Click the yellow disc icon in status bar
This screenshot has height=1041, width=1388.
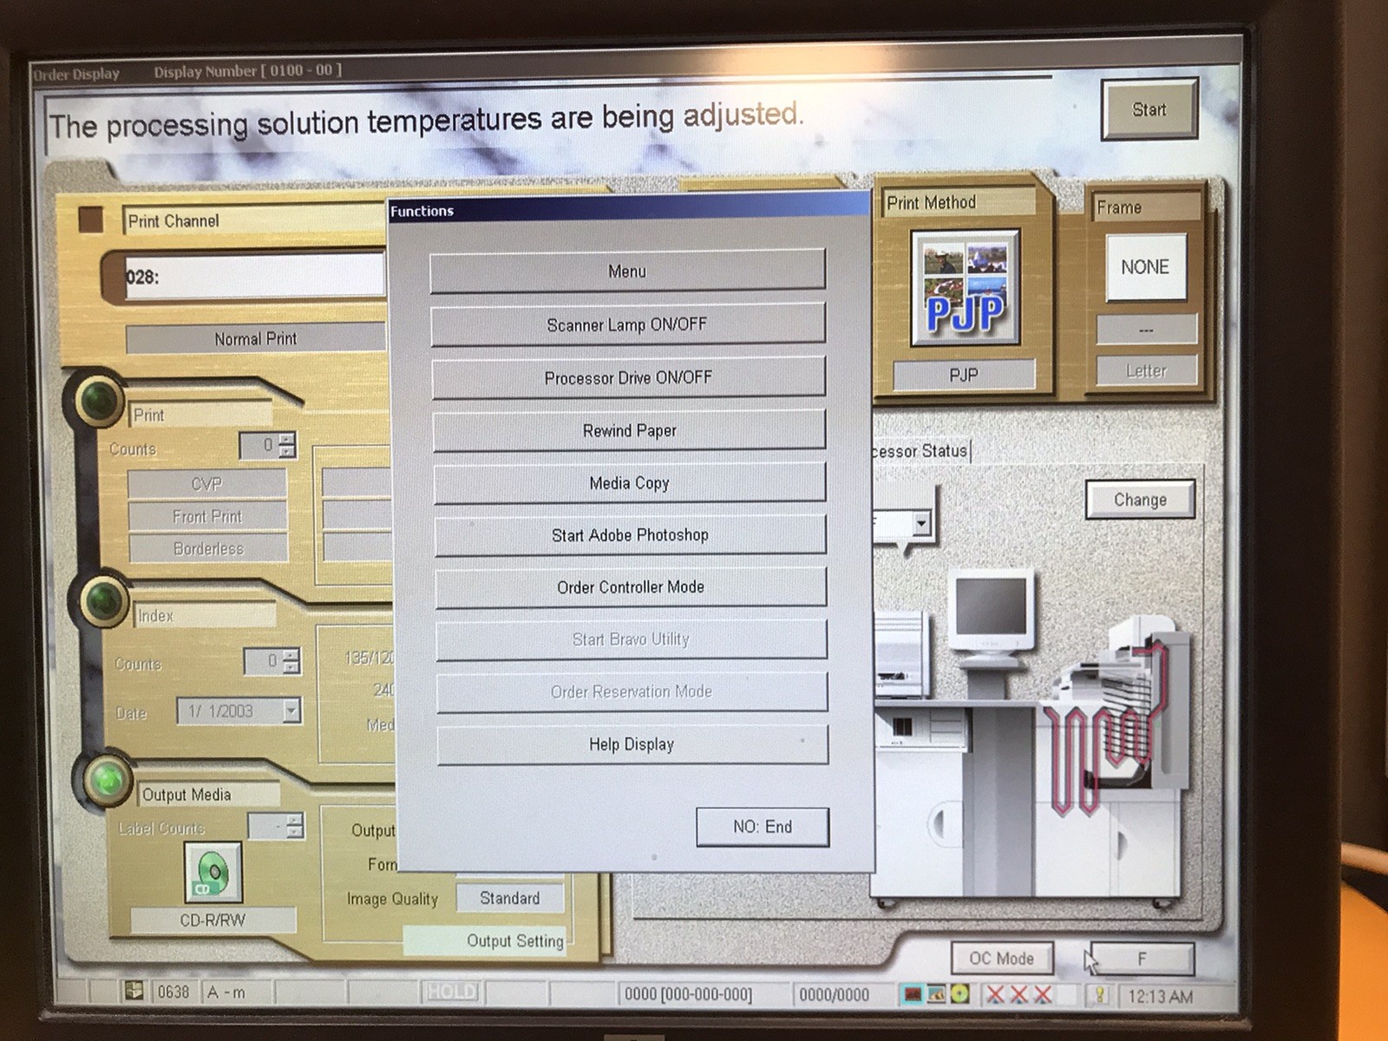pyautogui.click(x=960, y=994)
